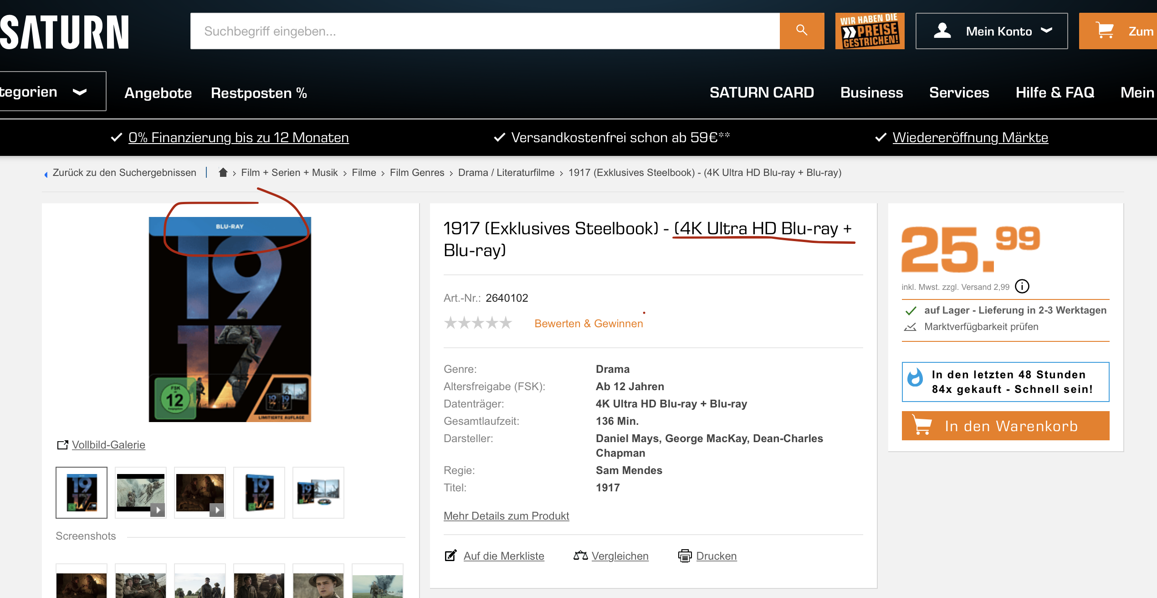
Task: Click the '4K Ultra HD Blu-ray + Blu-ray' Datenträger value
Action: 671,403
